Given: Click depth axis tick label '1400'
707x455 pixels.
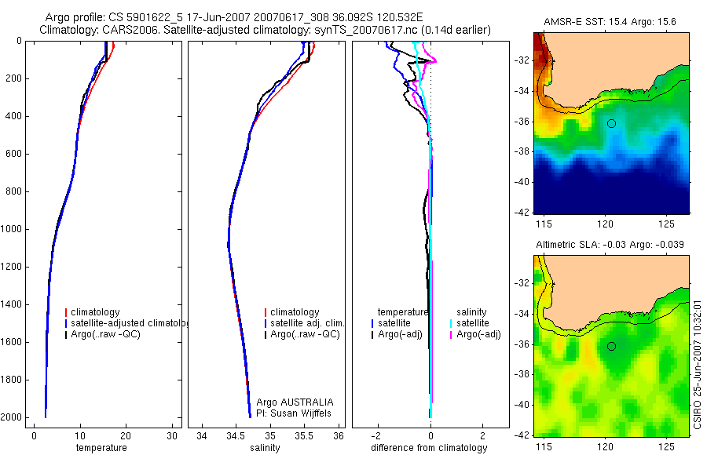Looking at the screenshot, I should tap(11, 304).
